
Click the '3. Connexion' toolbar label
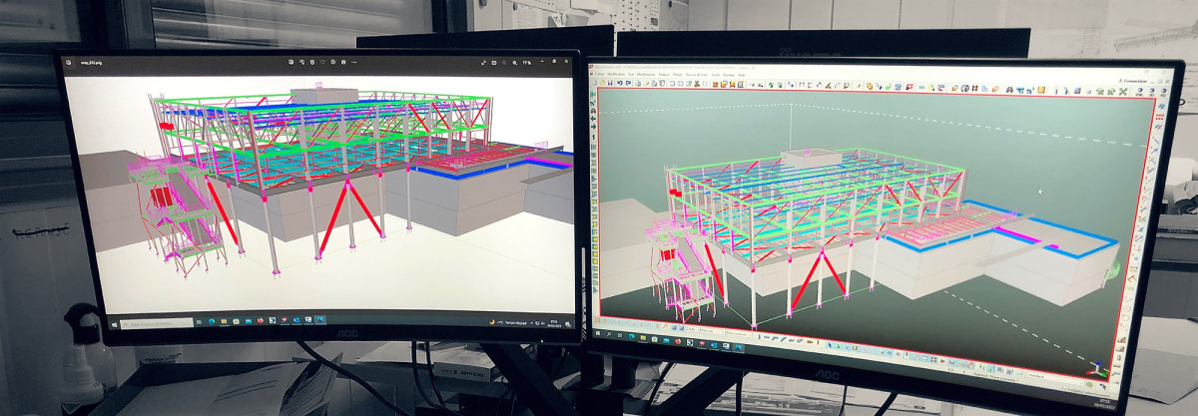[1133, 81]
